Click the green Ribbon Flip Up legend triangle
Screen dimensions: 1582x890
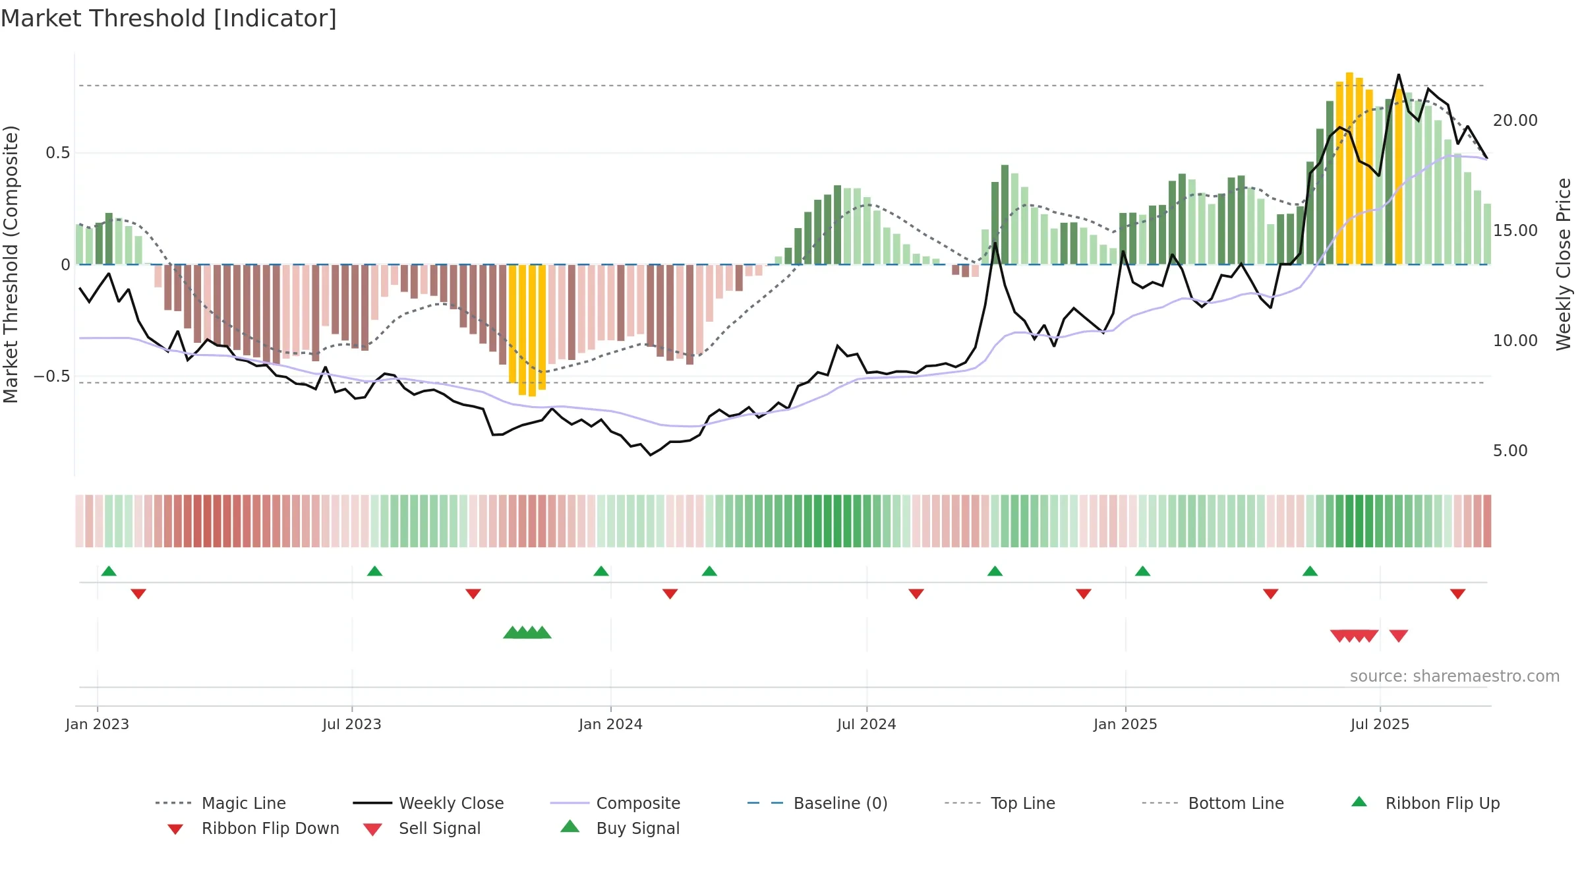(x=1359, y=802)
